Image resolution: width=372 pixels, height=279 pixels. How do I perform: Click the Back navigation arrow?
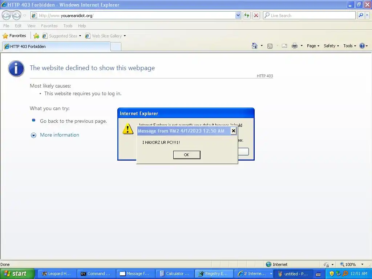point(7,15)
